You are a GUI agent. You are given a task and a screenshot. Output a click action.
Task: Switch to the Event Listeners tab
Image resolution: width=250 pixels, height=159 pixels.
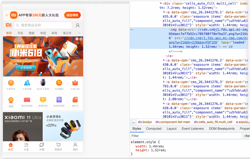pos(192,129)
